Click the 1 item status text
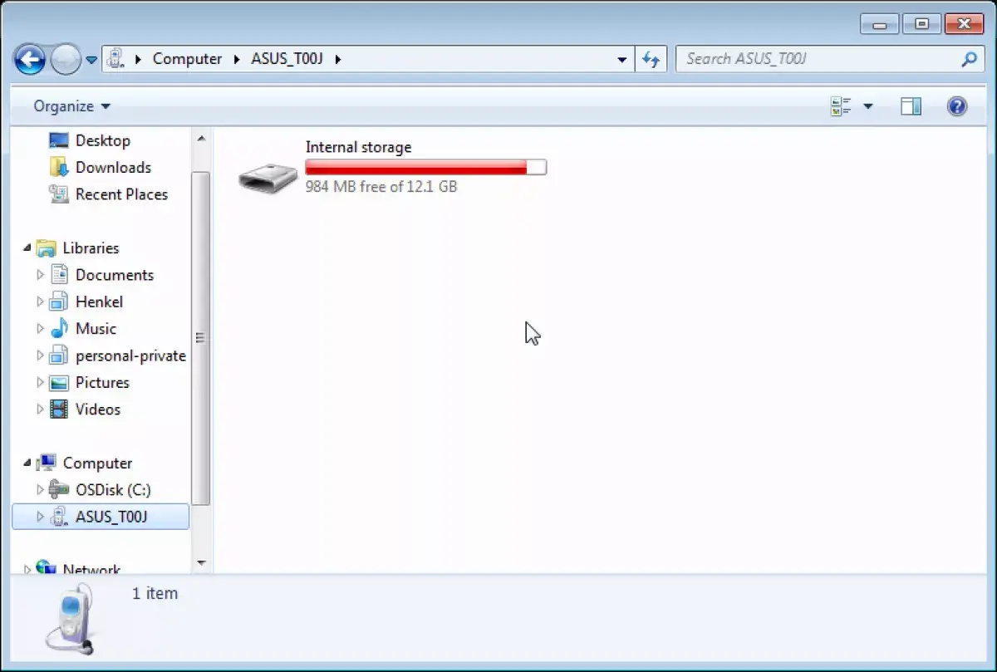The height and width of the screenshot is (672, 997). (x=155, y=593)
